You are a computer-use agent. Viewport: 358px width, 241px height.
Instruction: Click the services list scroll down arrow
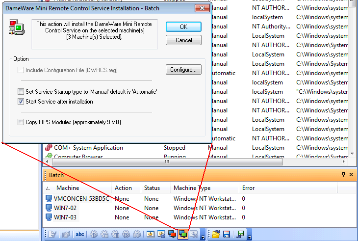352,154
